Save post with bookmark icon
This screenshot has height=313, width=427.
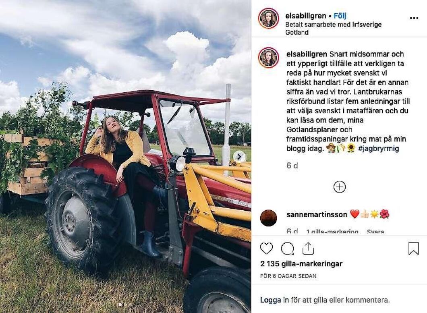point(413,249)
